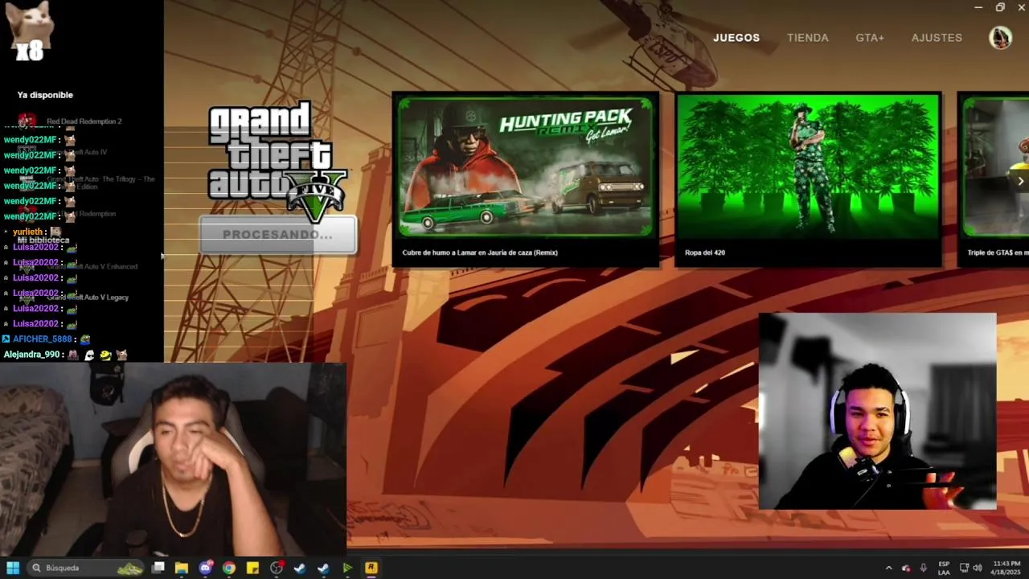Open the JUEGOS tab
Viewport: 1029px width, 579px height.
736,38
